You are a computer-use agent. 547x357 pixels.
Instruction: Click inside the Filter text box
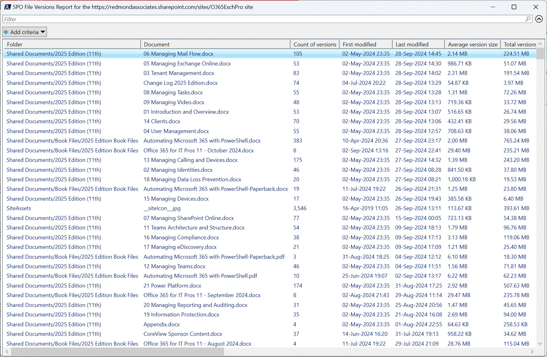[123, 19]
